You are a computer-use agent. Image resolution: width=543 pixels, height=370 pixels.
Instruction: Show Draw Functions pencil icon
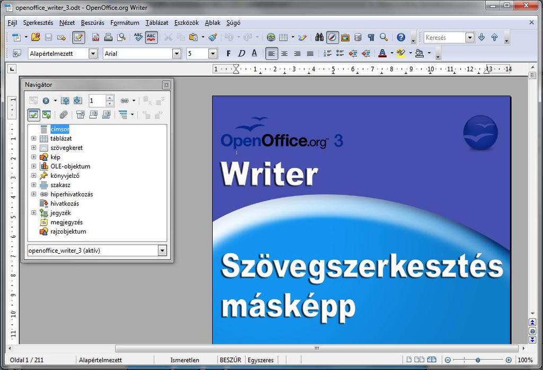click(x=302, y=37)
